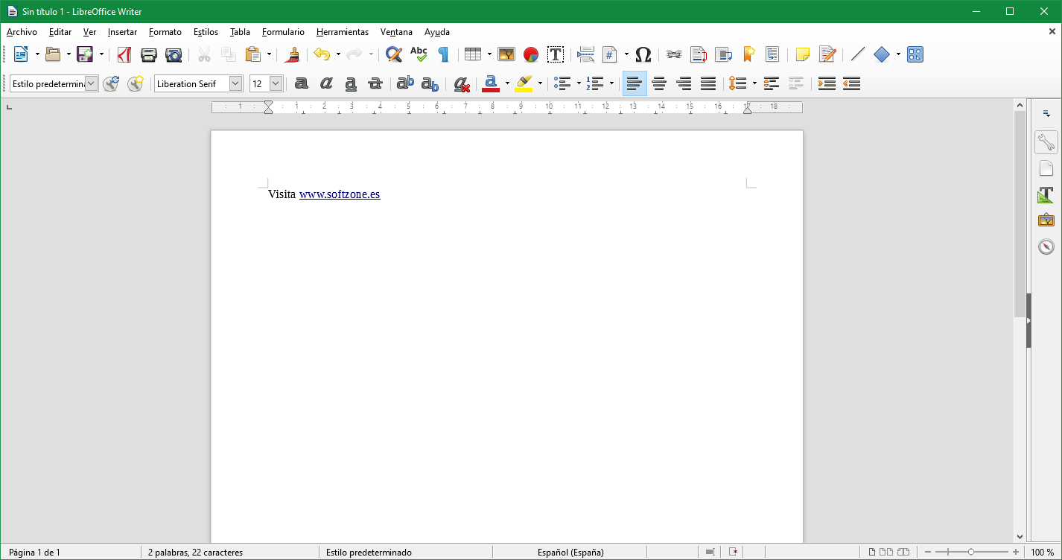The height and width of the screenshot is (560, 1062).
Task: Click the Open folder icon
Action: point(52,54)
